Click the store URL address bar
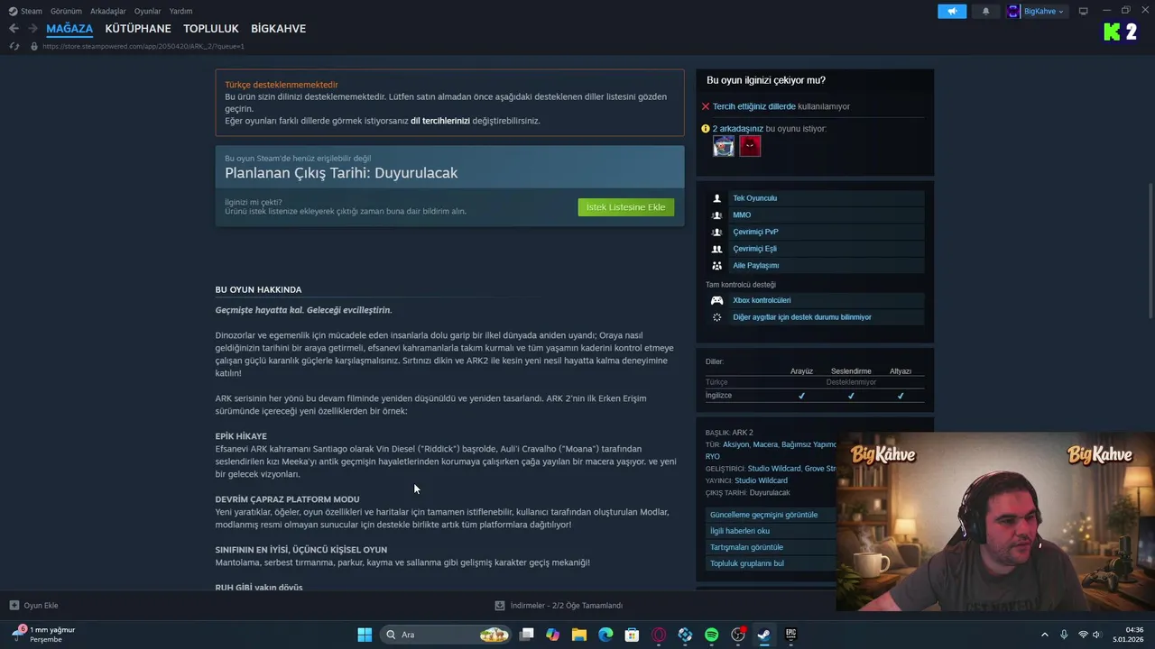 (x=143, y=46)
